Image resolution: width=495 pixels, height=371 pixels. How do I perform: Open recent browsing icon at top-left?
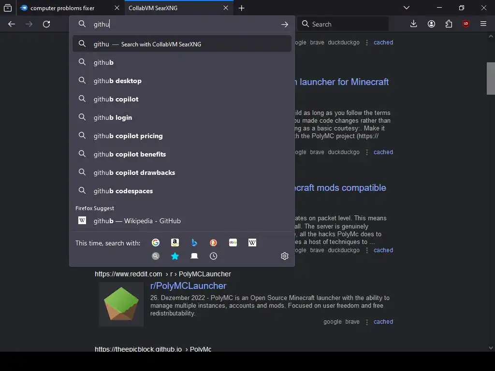click(x=8, y=8)
